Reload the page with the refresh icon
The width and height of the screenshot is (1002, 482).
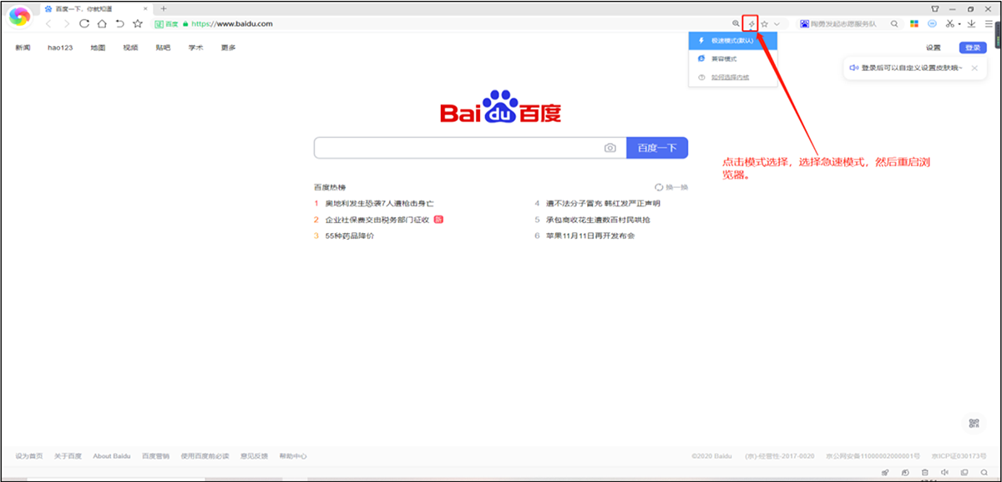[x=84, y=23]
